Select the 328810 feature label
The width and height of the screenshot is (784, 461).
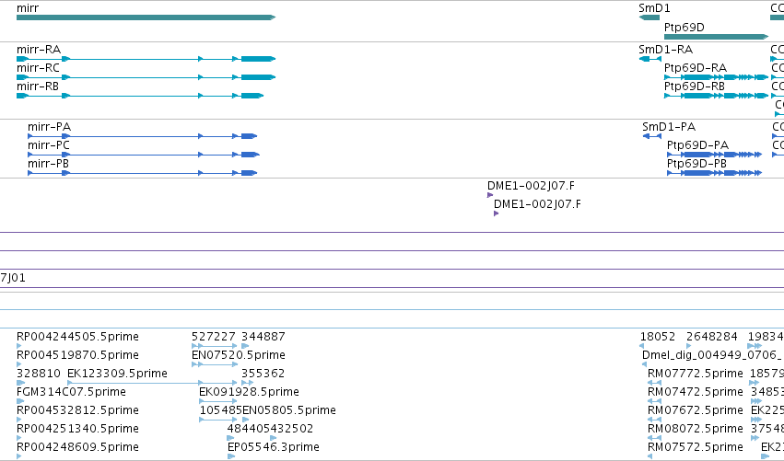click(x=39, y=374)
